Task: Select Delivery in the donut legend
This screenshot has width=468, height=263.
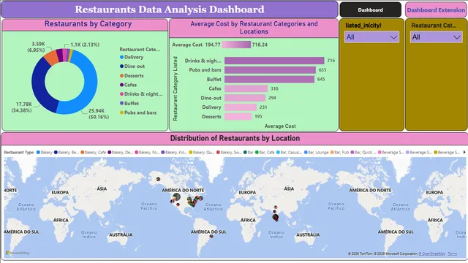Action: pos(132,57)
